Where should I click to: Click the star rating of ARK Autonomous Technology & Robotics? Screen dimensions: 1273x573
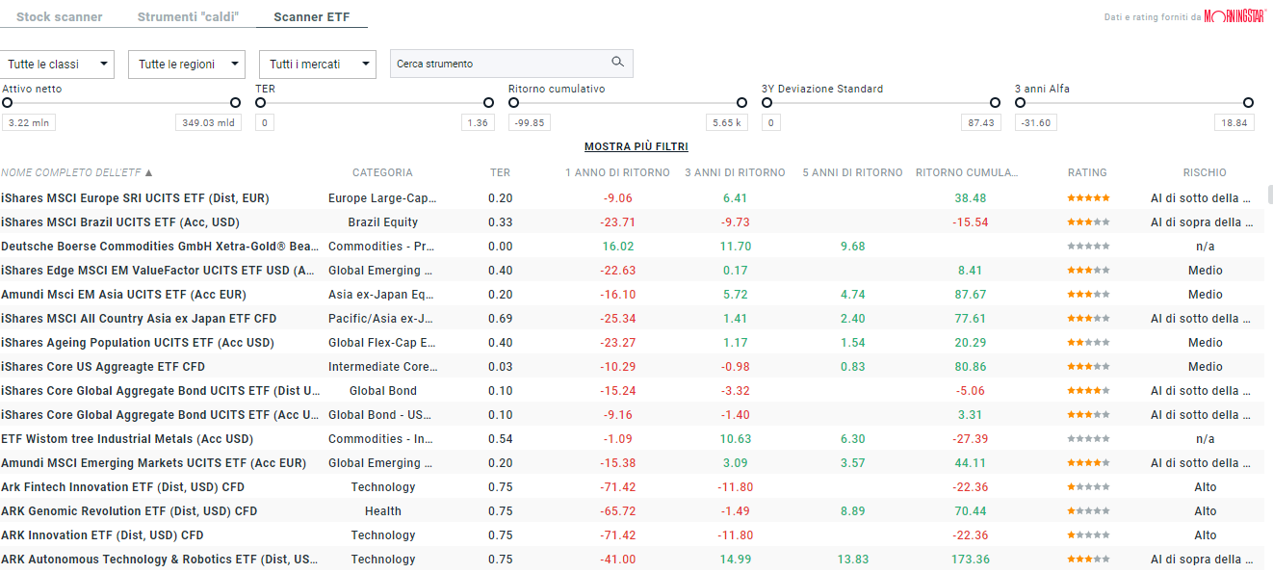(1087, 559)
